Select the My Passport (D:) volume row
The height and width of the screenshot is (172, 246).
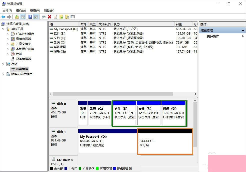click(123, 29)
